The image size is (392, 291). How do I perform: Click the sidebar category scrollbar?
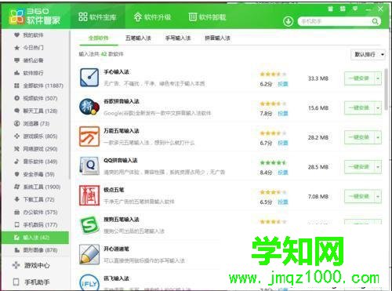[x=70, y=104]
